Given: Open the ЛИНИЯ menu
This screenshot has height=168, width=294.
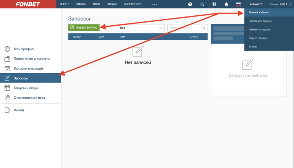Looking at the screenshot, I should click(81, 4).
